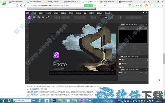Click the search magnifier in browser toolbar
Viewport: 165px width, 103px height.
123,5
